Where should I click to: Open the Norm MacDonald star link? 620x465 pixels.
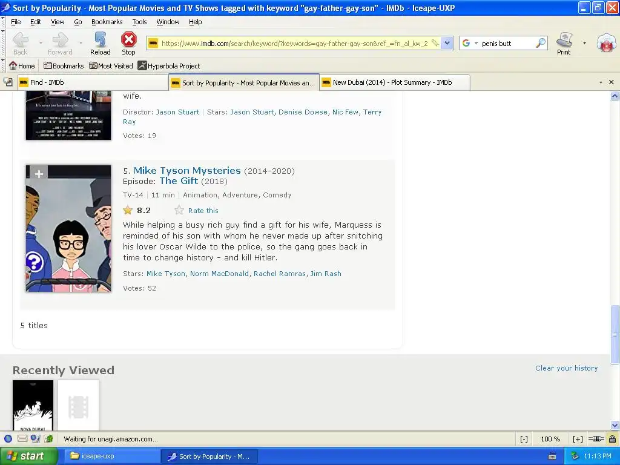219,274
